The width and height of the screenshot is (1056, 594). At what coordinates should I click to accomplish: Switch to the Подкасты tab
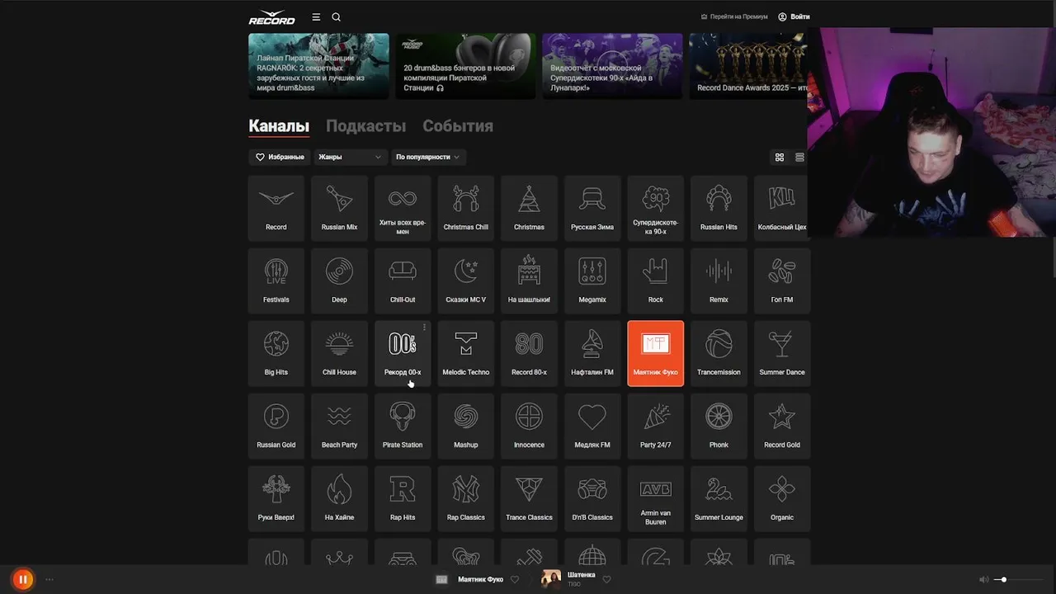[x=365, y=126]
